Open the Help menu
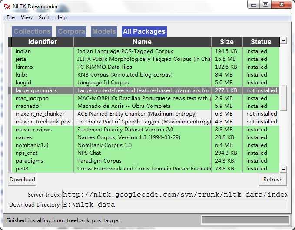Viewport: 295px width, 230px height. (x=61, y=17)
